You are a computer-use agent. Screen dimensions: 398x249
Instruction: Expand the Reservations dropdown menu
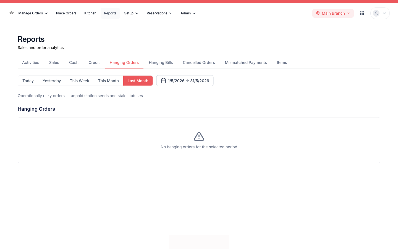pos(159,13)
